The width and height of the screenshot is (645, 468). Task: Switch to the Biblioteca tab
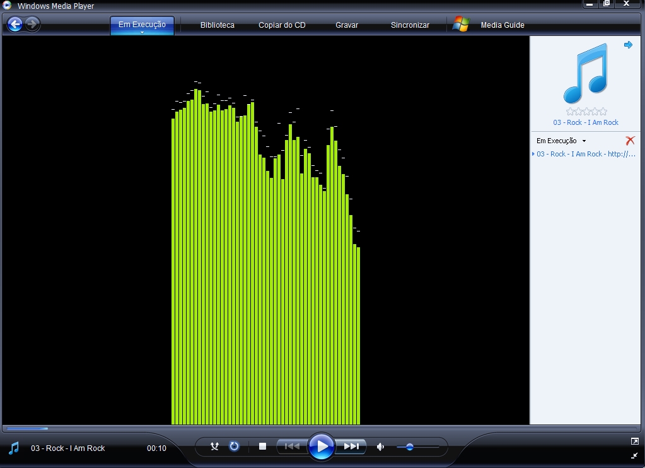click(x=217, y=25)
